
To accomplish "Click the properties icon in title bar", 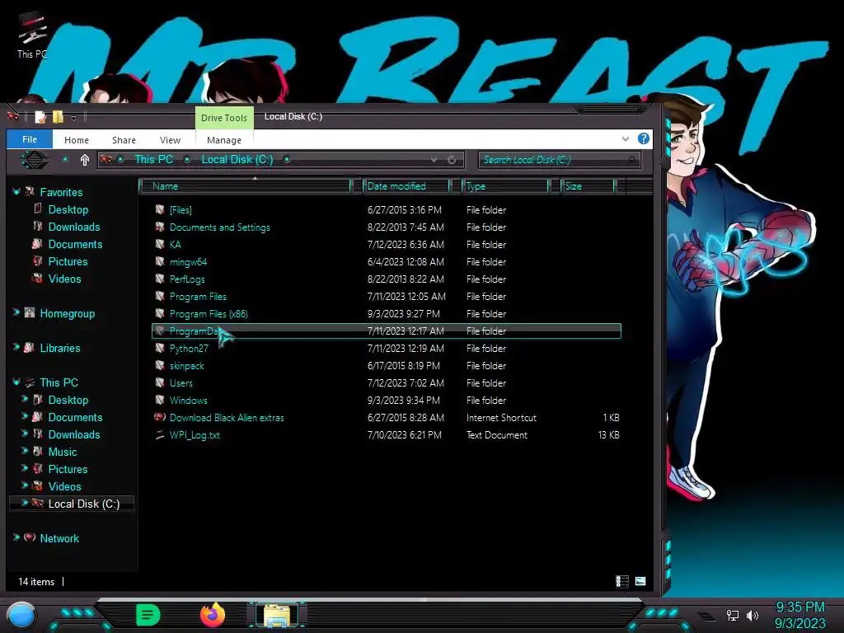I will coord(40,117).
